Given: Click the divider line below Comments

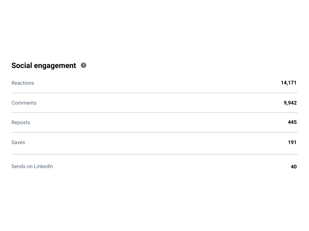Looking at the screenshot, I should (x=154, y=113).
